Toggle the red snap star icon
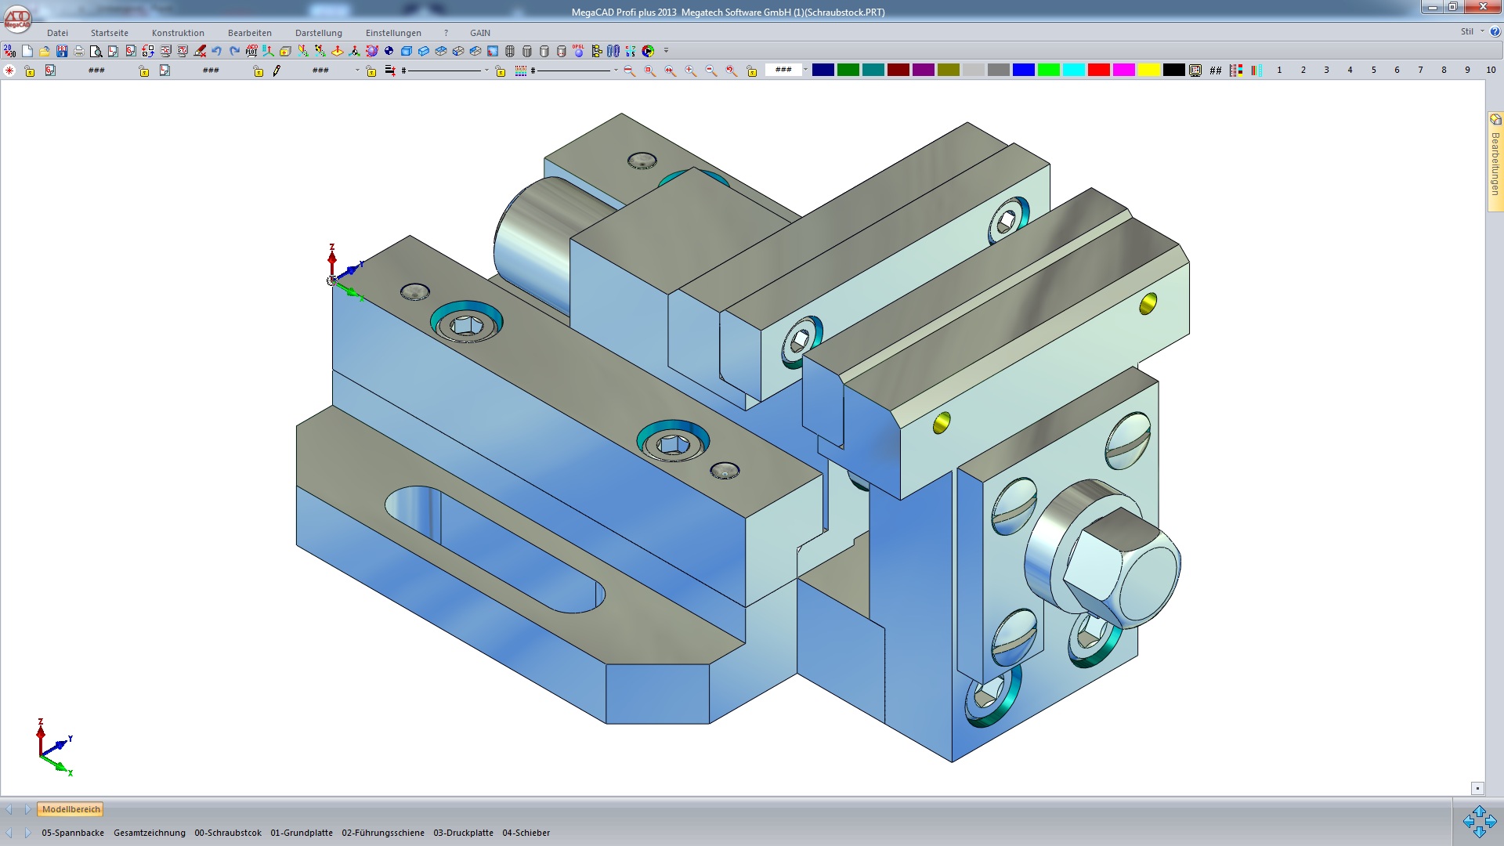 (x=9, y=70)
